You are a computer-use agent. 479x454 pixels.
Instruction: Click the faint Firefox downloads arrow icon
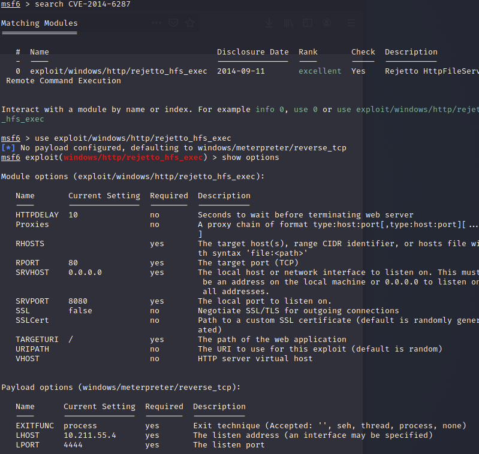click(269, 23)
